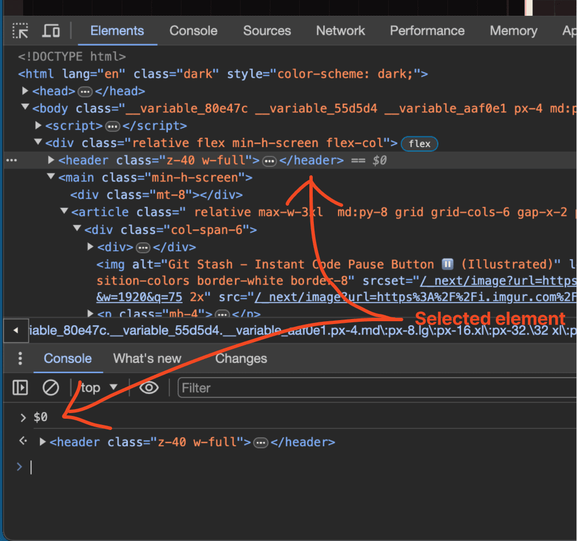Open the Changes drawer tab
This screenshot has height=541, width=577.
coord(241,358)
